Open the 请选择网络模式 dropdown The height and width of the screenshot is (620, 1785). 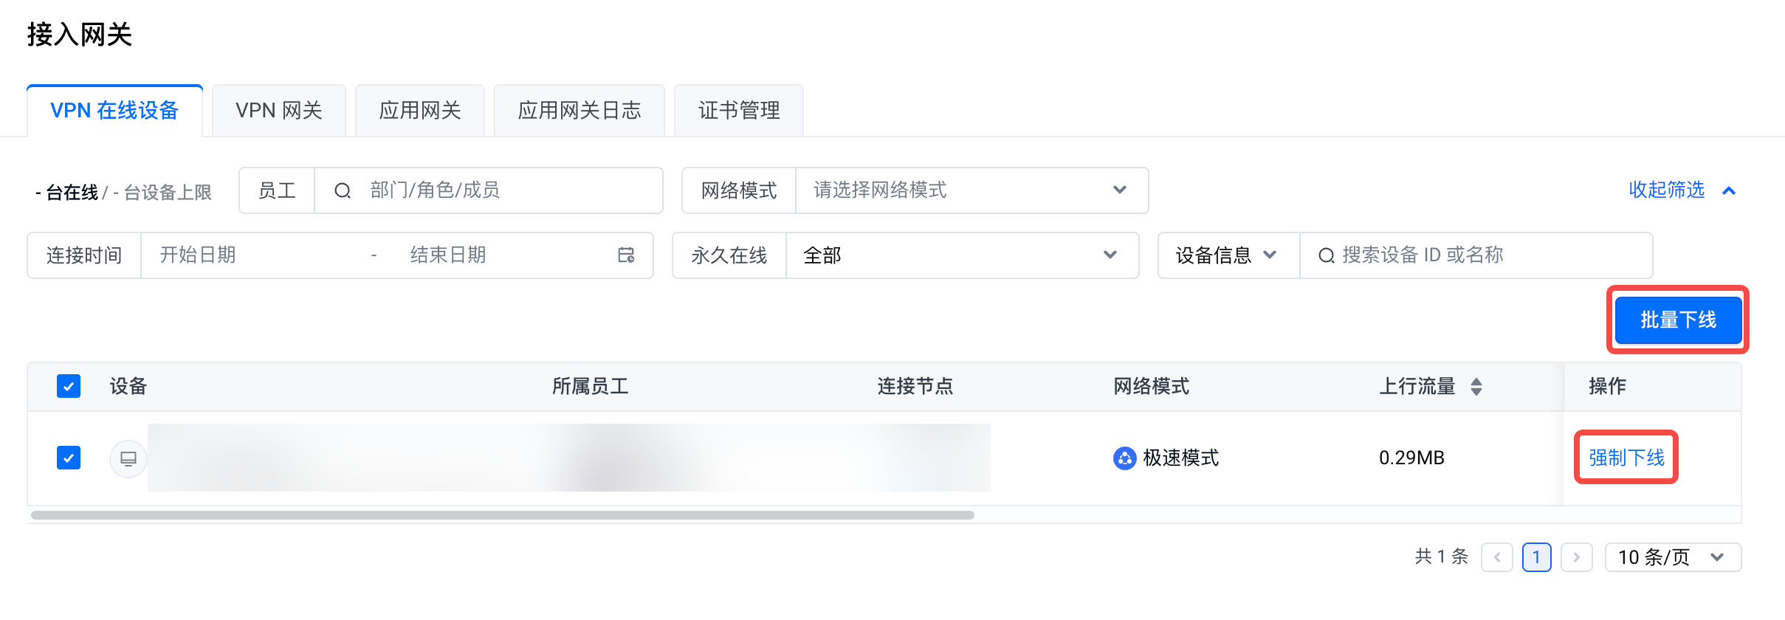(x=971, y=190)
